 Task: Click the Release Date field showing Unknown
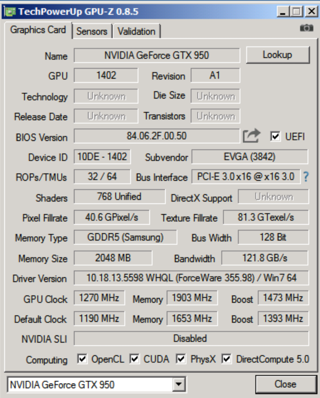[x=106, y=116]
